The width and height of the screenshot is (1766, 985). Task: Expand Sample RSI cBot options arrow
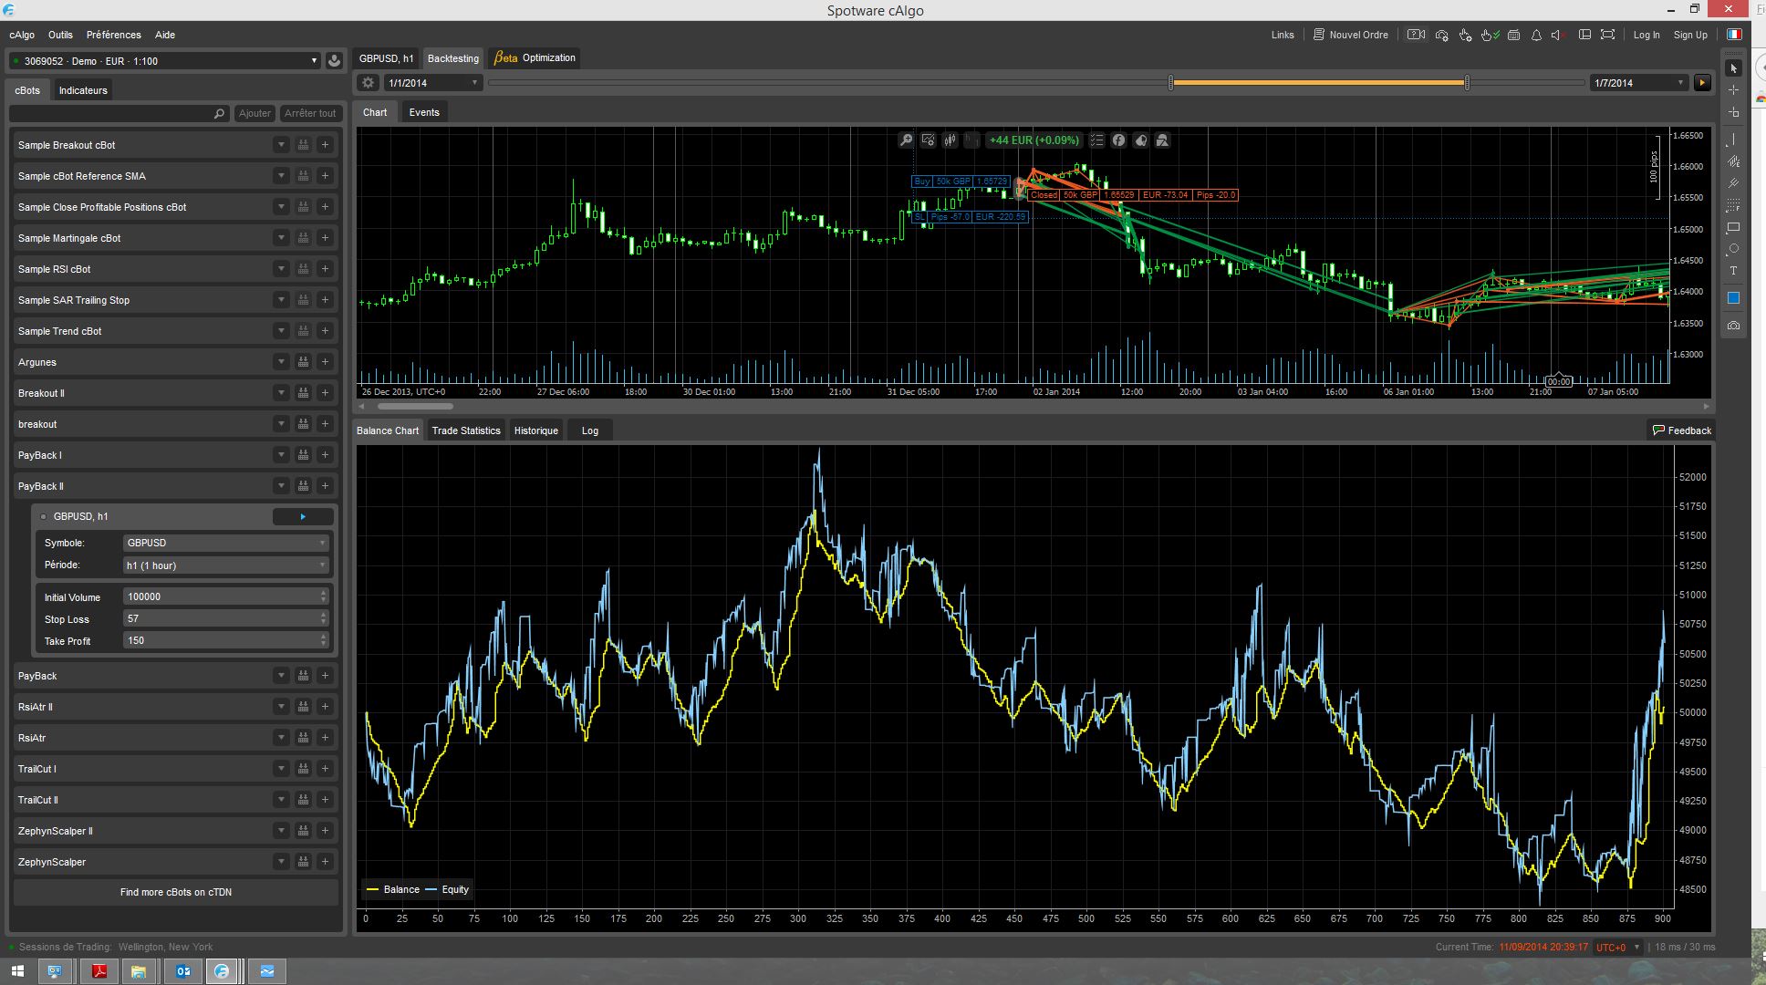(x=281, y=269)
